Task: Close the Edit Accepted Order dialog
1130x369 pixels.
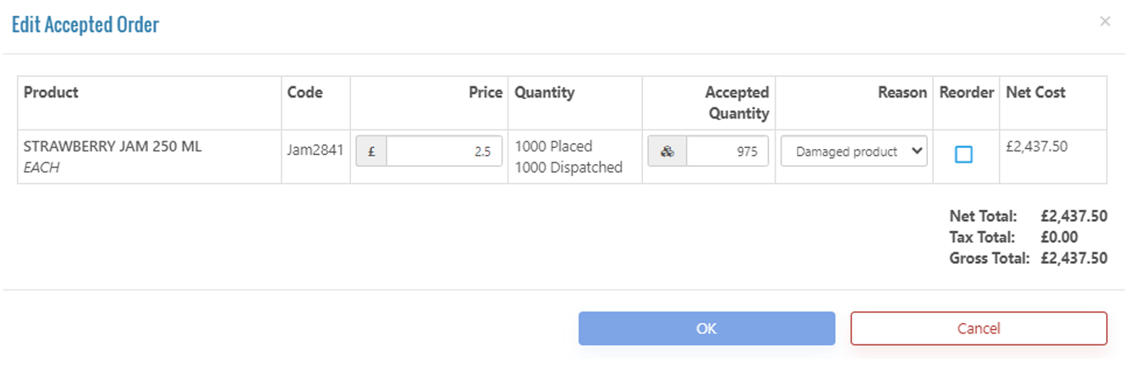Action: point(1105,22)
